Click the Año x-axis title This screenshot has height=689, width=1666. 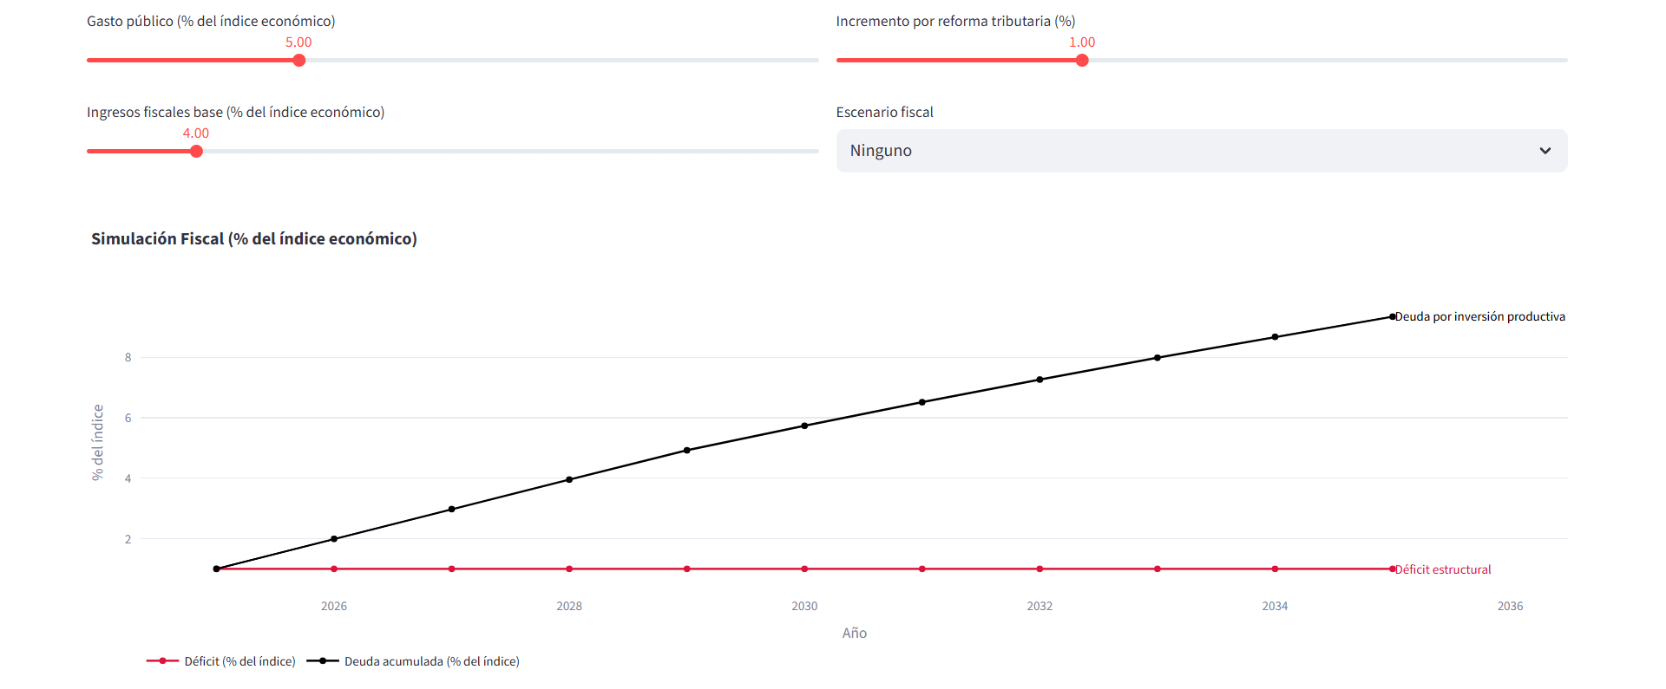[854, 634]
